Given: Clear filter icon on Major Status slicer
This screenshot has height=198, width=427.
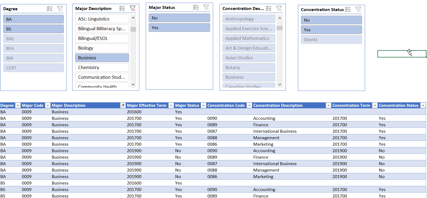Looking at the screenshot, I should point(206,7).
